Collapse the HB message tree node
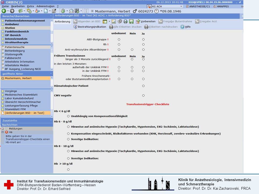This screenshot has width=259, height=194. 2,132
